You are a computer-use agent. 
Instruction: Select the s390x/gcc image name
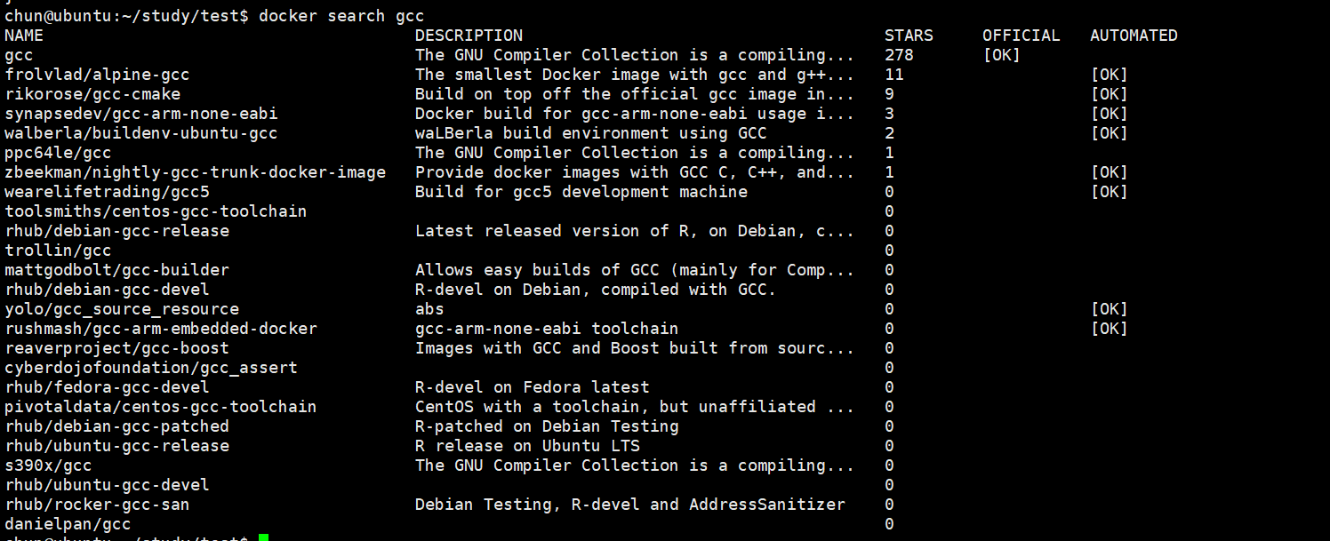tap(48, 465)
